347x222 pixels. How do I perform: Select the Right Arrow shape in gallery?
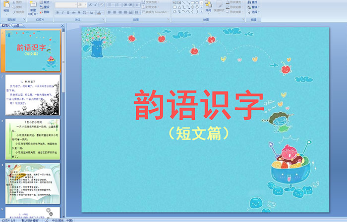pyautogui.click(x=192, y=7)
